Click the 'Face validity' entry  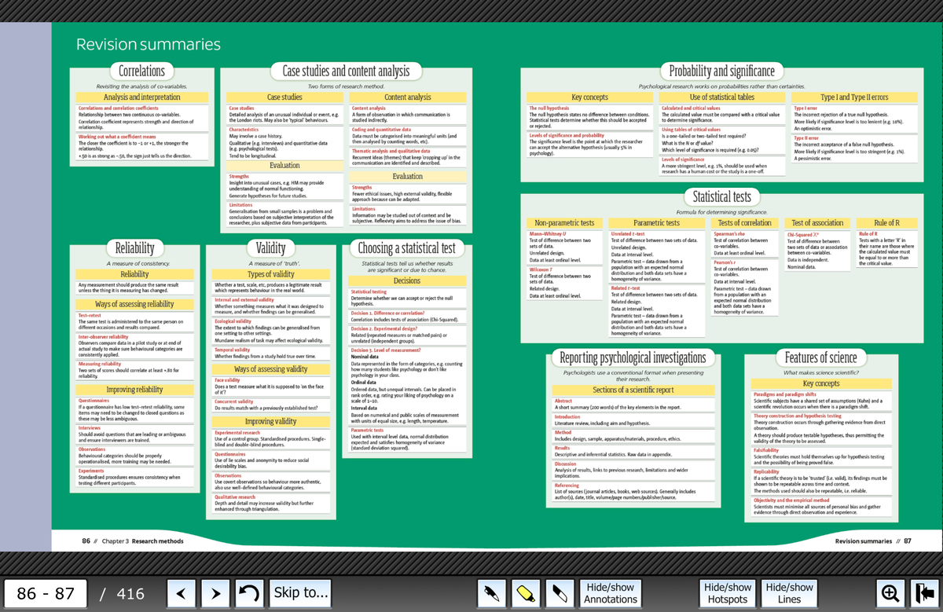227,380
